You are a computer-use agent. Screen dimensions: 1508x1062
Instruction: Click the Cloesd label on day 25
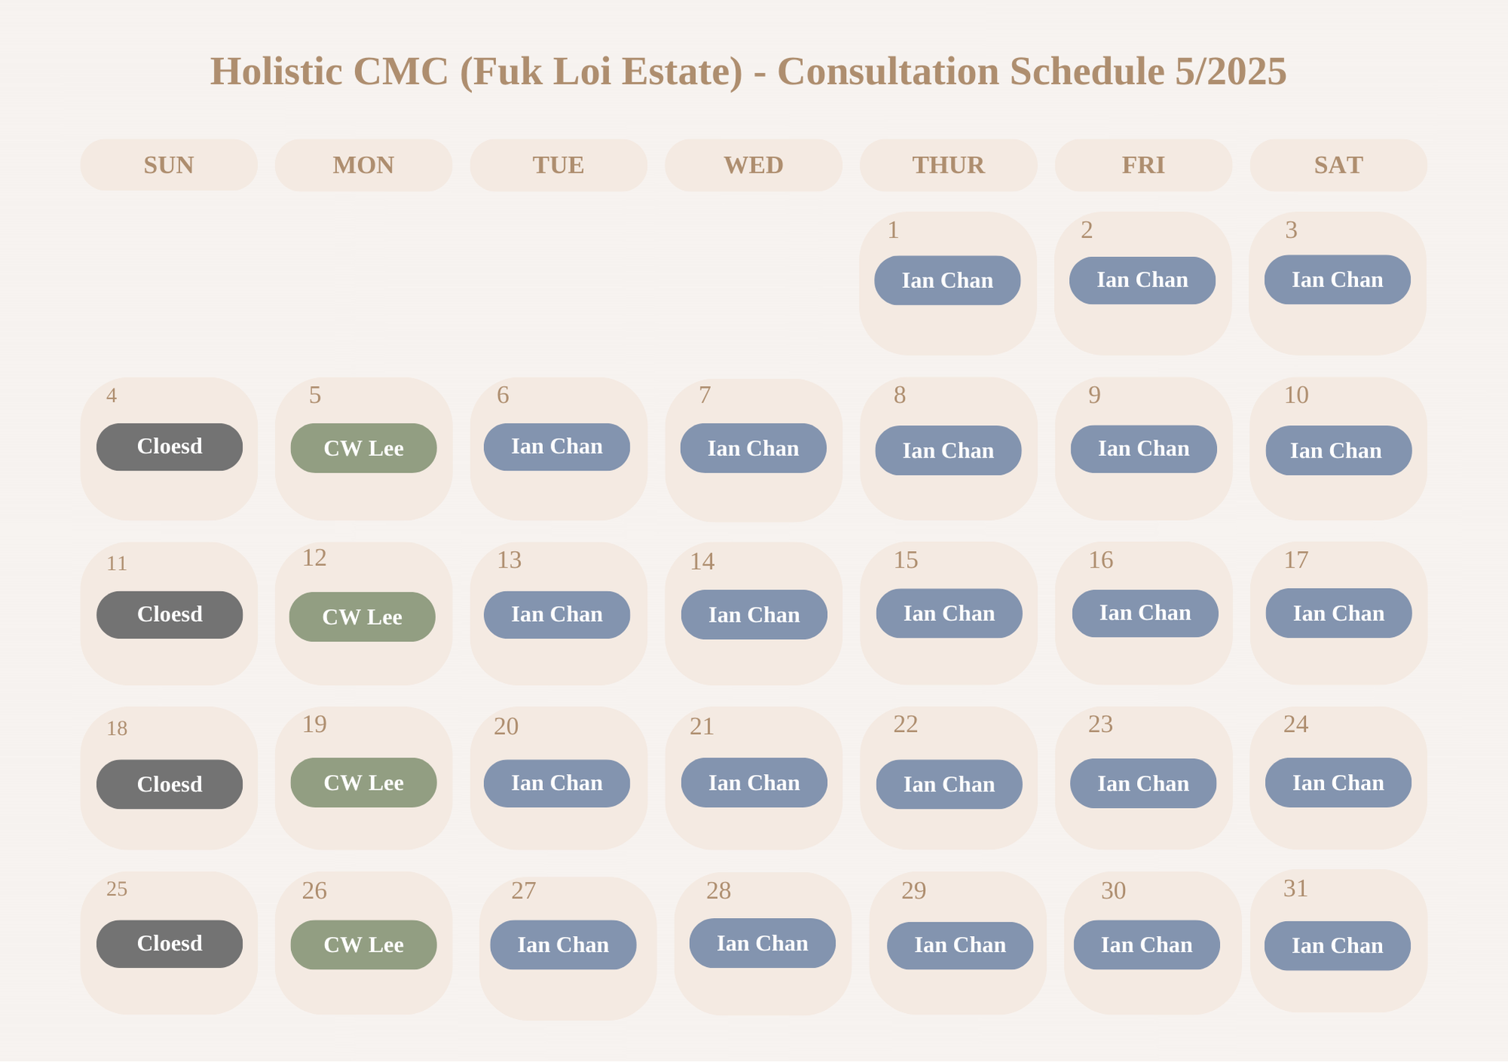[170, 944]
